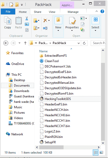The width and height of the screenshot is (108, 158).
Task: Click the History icon in Open group
Action: click(82, 30)
